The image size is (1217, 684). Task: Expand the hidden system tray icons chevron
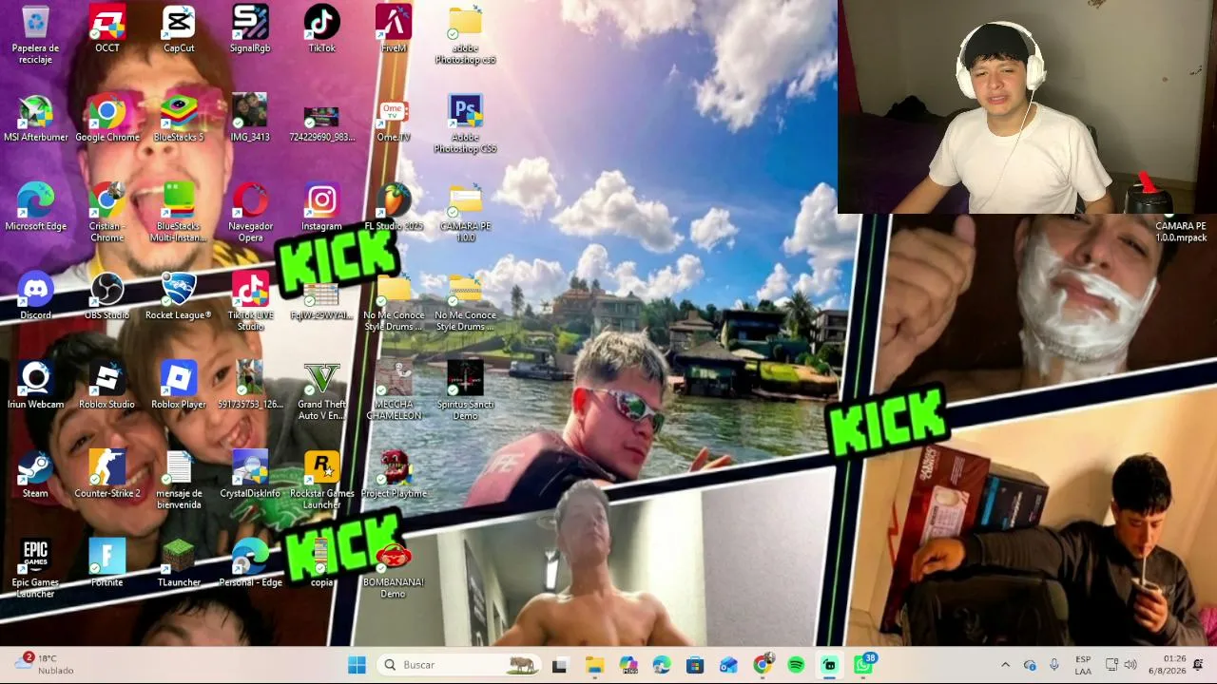pyautogui.click(x=1005, y=665)
